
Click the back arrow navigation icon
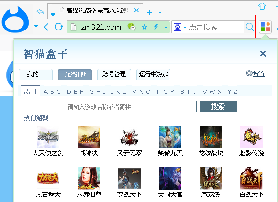click(46, 27)
